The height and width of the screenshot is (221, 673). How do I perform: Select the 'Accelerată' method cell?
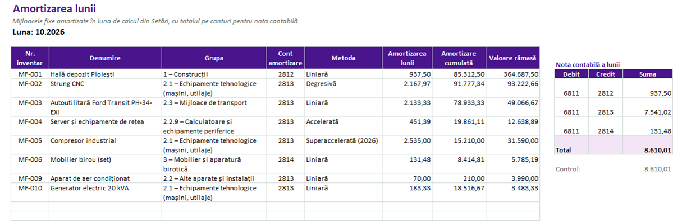344,126
